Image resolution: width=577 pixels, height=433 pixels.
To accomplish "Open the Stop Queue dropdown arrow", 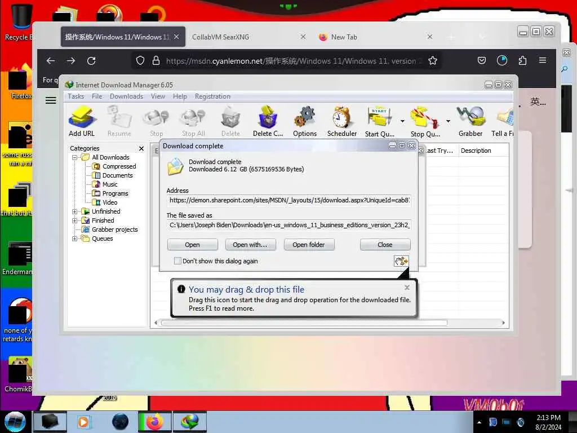I will (448, 121).
